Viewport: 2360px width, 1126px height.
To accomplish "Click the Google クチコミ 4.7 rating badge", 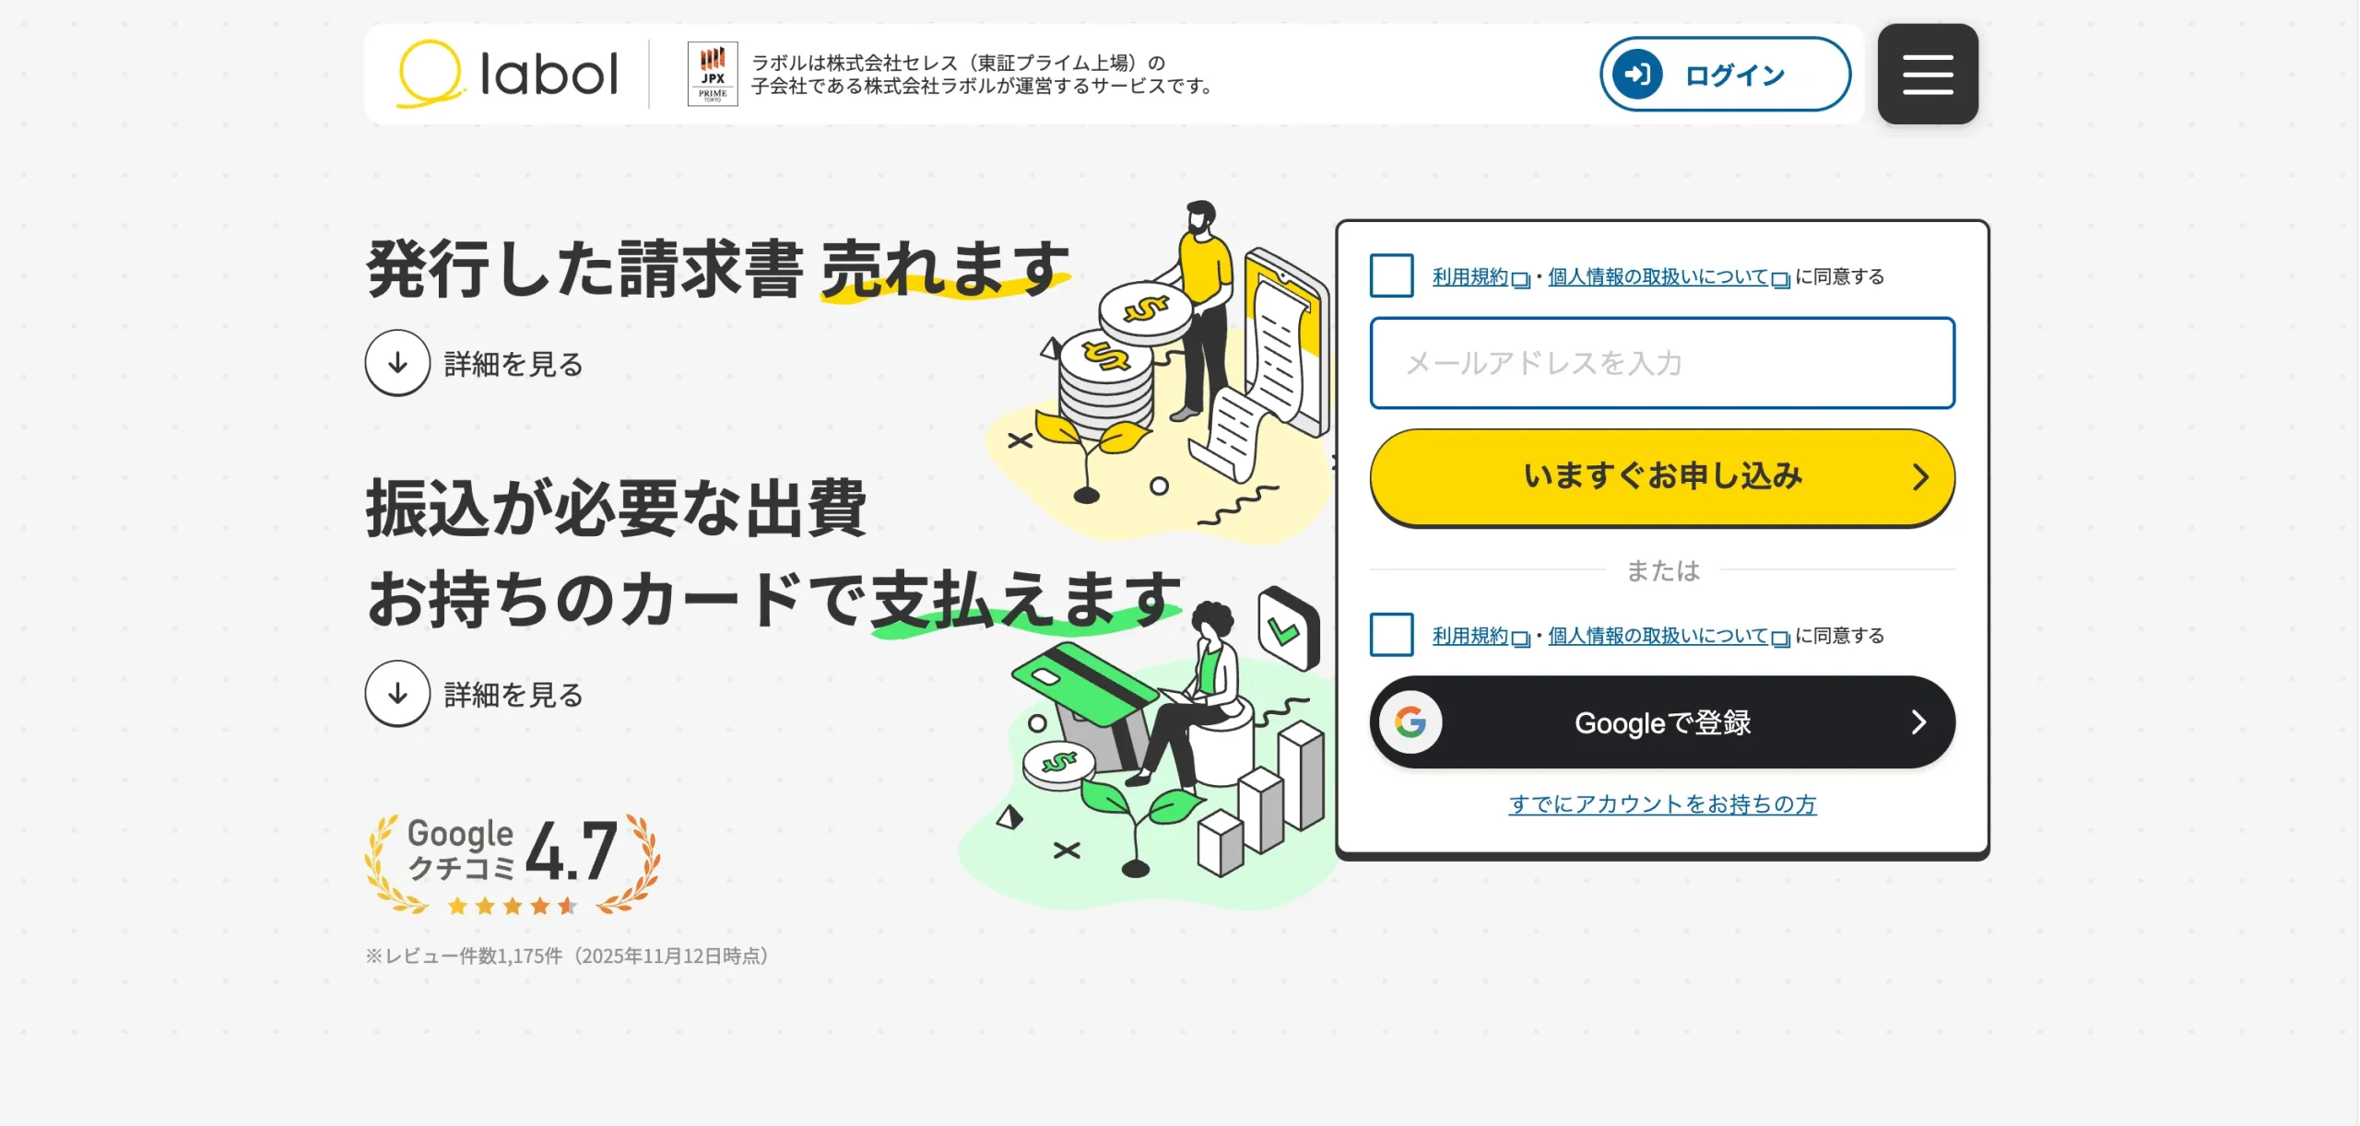I will click(x=513, y=864).
